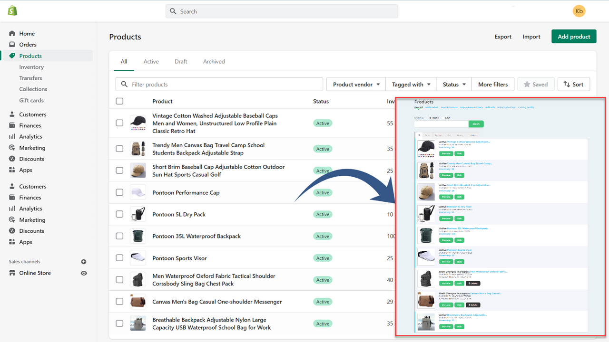The width and height of the screenshot is (609, 342).
Task: Open the Pontoon Performance Cap thumbnail
Action: click(138, 192)
